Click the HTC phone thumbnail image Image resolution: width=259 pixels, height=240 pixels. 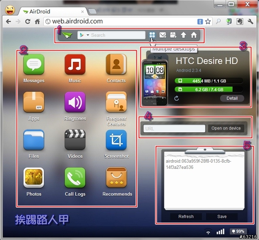tap(155, 82)
